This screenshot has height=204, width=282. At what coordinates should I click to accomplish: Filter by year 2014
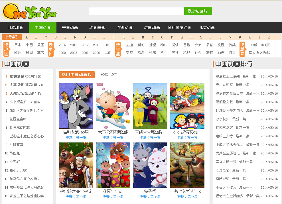point(62,45)
